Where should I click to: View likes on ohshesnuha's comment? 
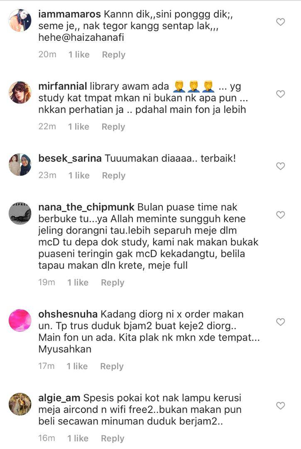tap(77, 366)
